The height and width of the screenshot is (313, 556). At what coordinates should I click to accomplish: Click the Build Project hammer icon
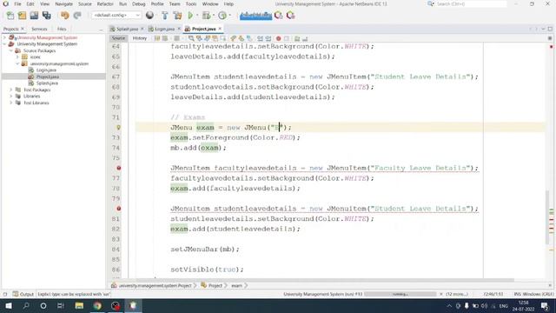click(164, 16)
